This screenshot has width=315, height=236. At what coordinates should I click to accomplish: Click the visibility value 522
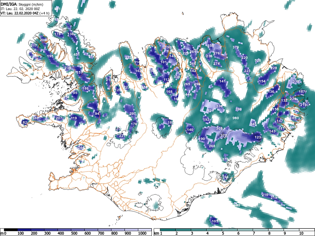(128, 58)
